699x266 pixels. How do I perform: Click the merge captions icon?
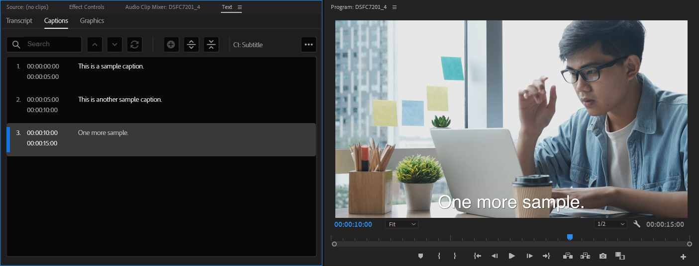tap(211, 45)
